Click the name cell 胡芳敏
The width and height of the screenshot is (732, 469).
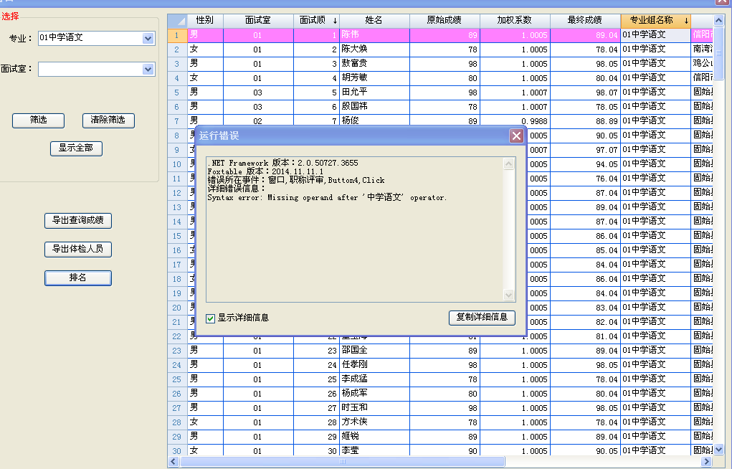pyautogui.click(x=374, y=78)
